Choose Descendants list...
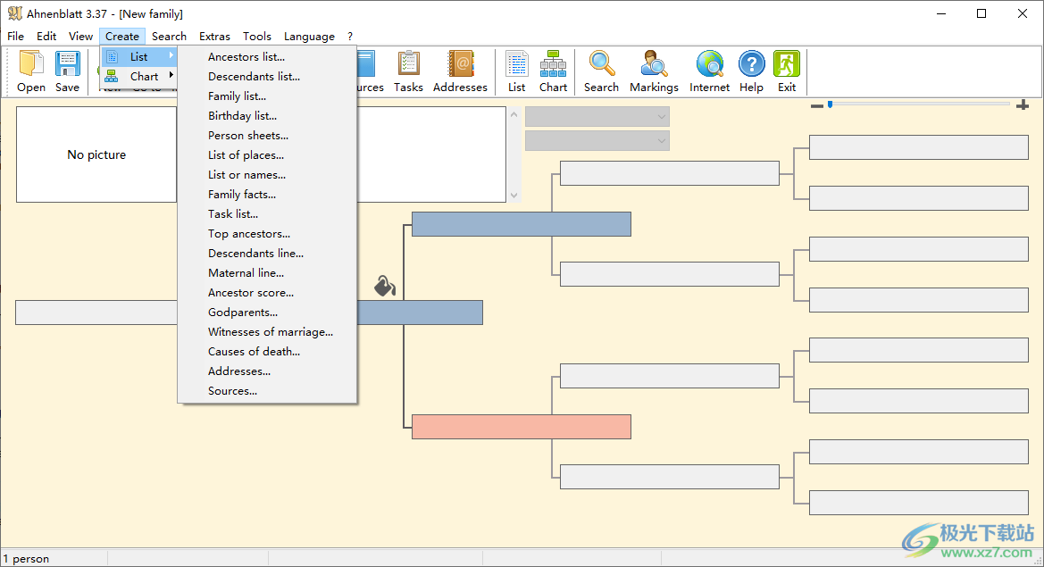Viewport: 1044px width, 567px height. [x=254, y=77]
